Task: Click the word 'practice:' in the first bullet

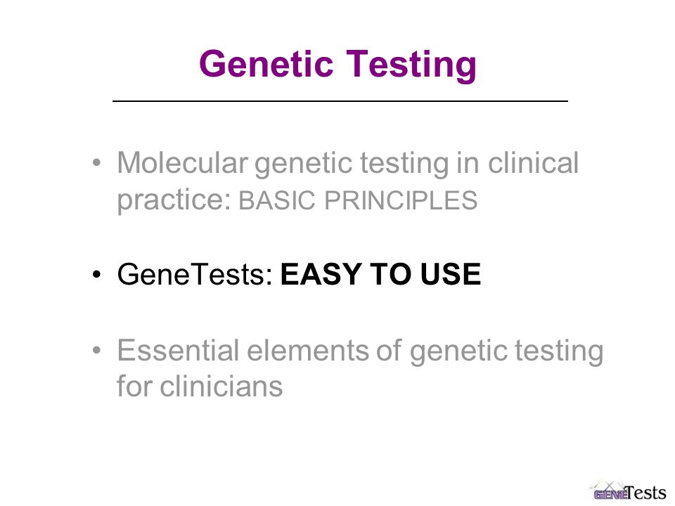Action: coord(174,200)
